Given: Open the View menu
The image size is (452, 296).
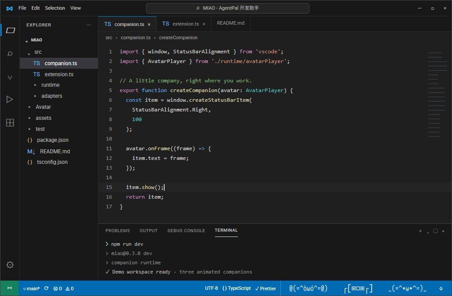Looking at the screenshot, I should pos(75,8).
